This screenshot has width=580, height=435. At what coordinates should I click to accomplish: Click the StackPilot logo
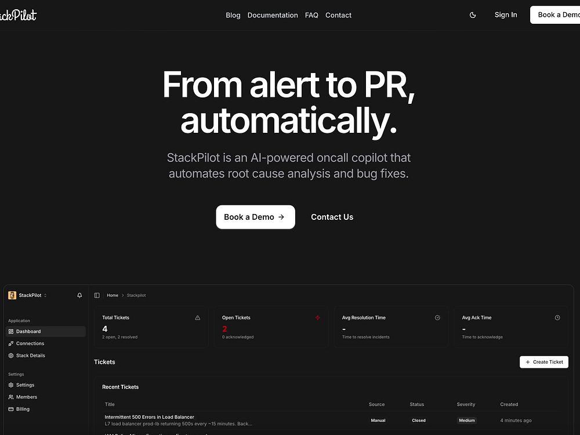[x=18, y=15]
